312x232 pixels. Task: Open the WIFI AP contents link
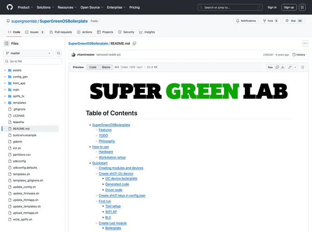pyautogui.click(x=111, y=212)
